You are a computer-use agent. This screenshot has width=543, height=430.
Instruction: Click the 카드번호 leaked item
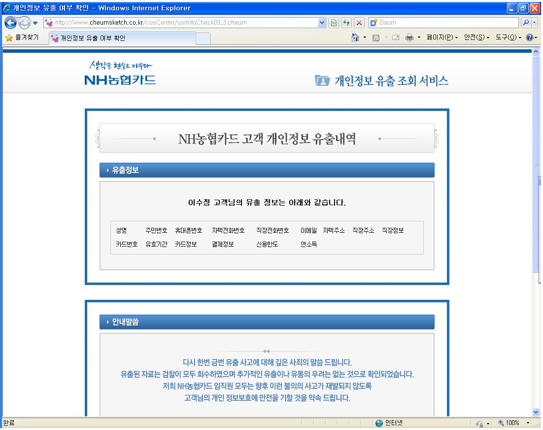pos(127,244)
